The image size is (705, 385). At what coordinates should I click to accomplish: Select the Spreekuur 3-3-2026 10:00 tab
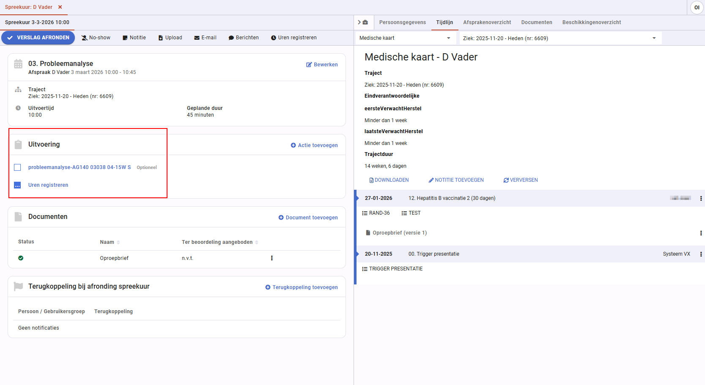tap(37, 22)
